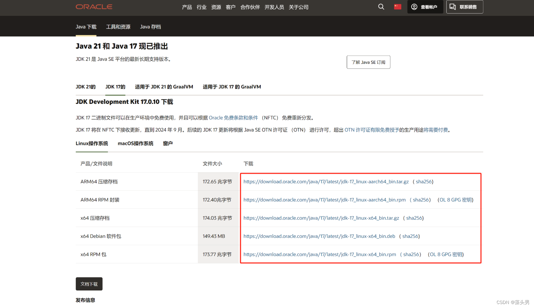This screenshot has height=308, width=534.
Task: Select the 工具和资源 tab
Action: [118, 27]
